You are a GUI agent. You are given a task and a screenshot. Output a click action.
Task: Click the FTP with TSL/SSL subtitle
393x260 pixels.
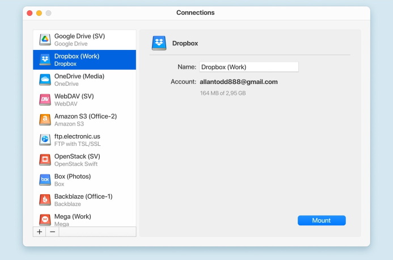pos(78,144)
